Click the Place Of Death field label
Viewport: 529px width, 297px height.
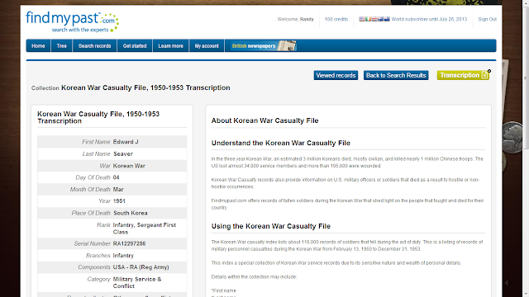coord(91,213)
